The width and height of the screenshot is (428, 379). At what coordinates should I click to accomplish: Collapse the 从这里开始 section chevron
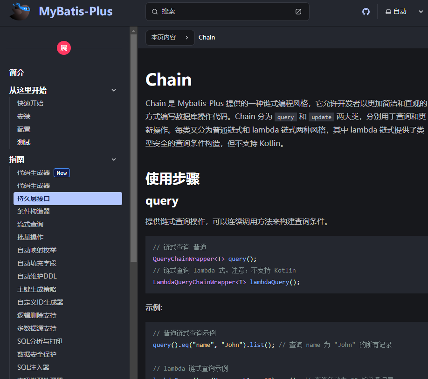point(114,90)
